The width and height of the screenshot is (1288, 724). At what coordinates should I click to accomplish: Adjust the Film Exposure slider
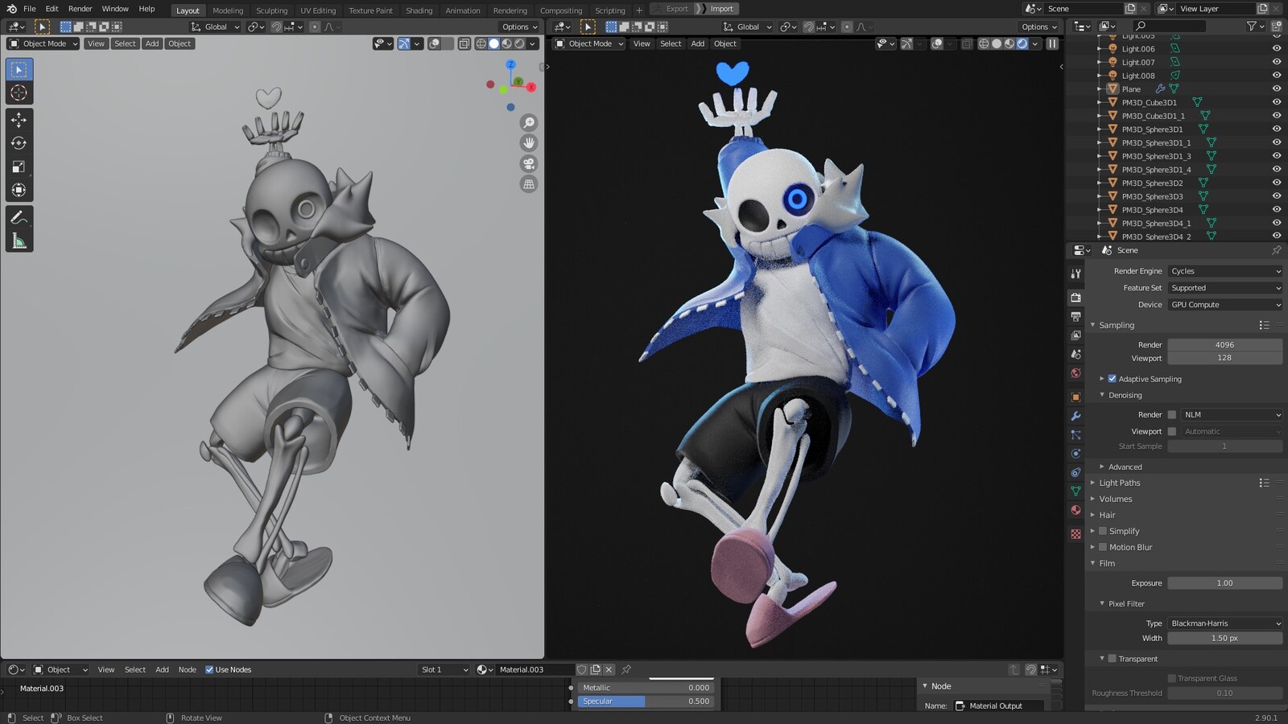[1225, 583]
